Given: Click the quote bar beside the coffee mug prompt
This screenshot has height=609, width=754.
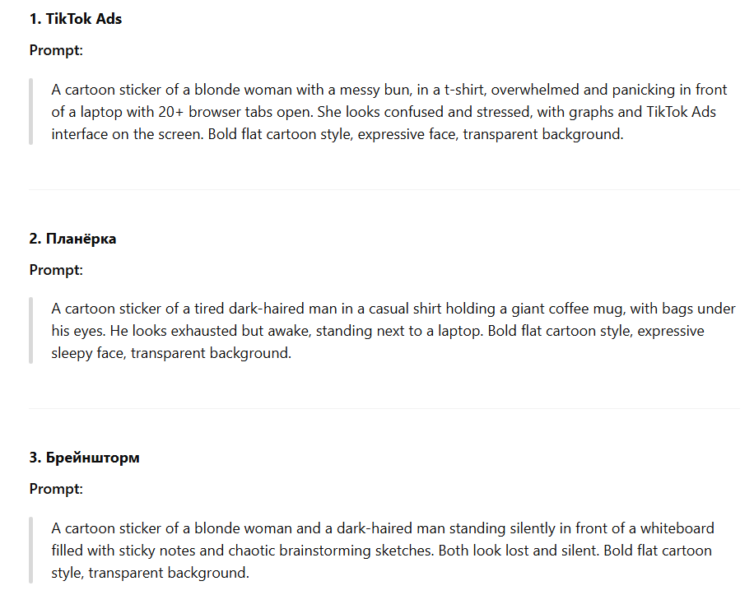Looking at the screenshot, I should (x=31, y=331).
